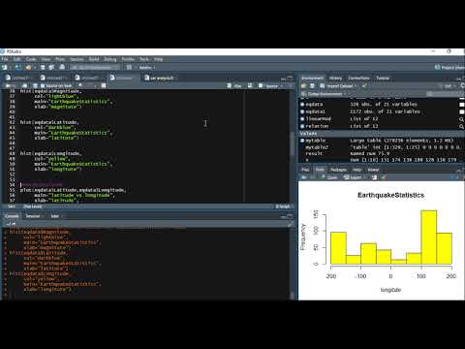Switch to the third source file tab
Image resolution: width=465 pixels, height=349 pixels.
tap(88, 78)
